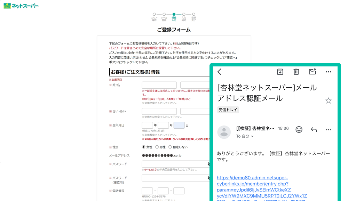Click the お客様（ご注文者様）情報 heading
348x201 pixels.
pos(135,72)
